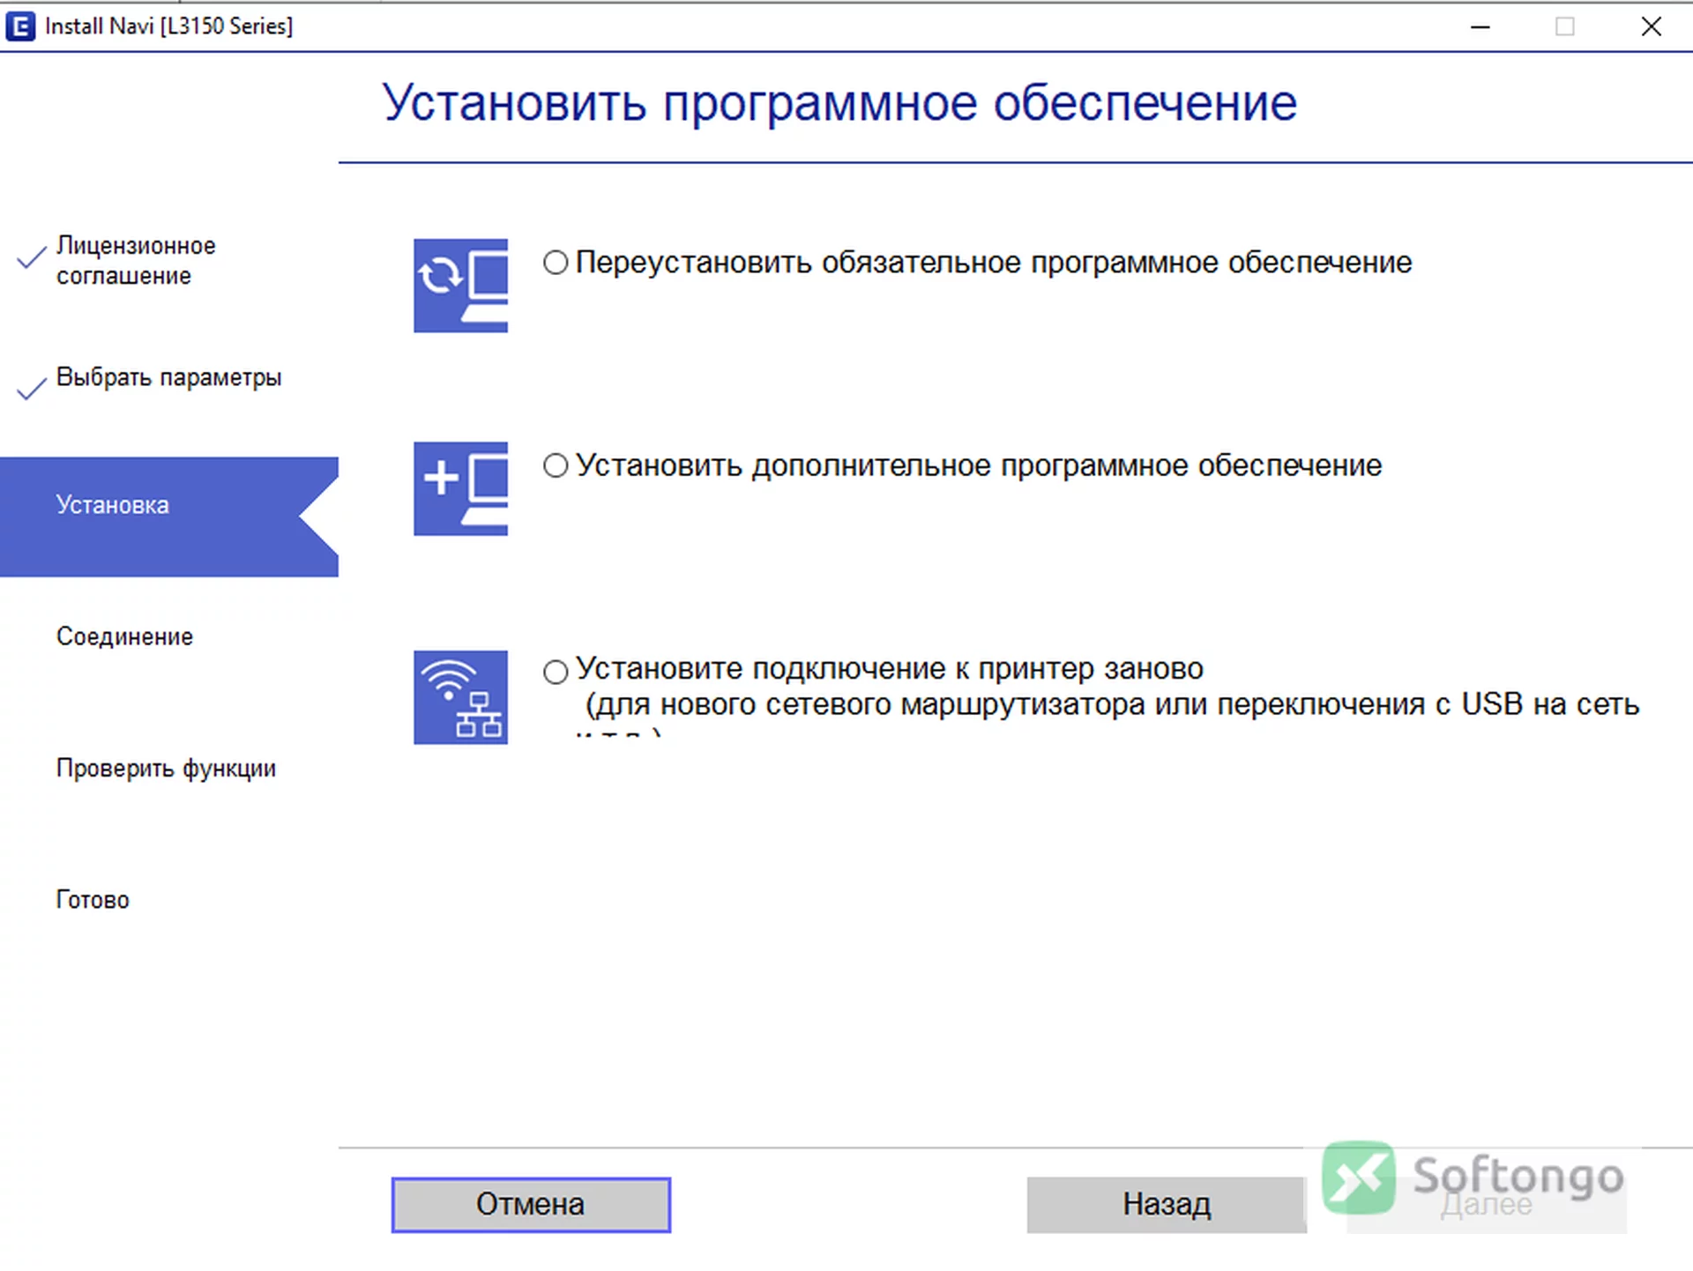Go to the 'Проверить функции' step
The width and height of the screenshot is (1693, 1271).
click(x=166, y=768)
